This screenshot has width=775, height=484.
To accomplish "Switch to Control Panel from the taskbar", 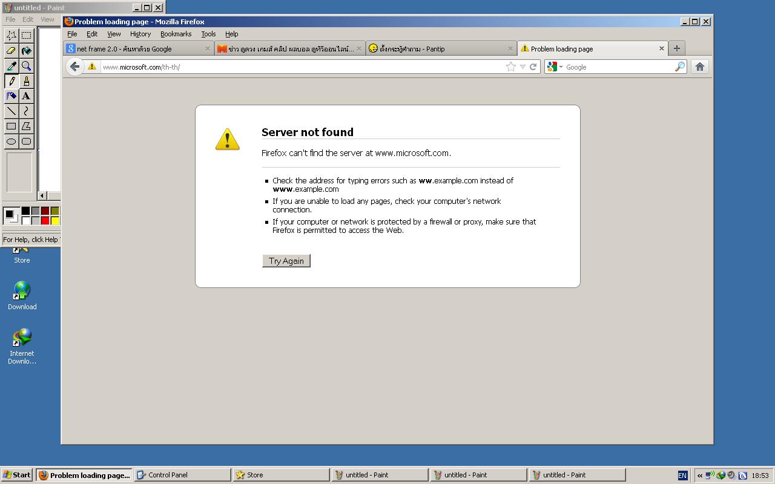I will 183,475.
